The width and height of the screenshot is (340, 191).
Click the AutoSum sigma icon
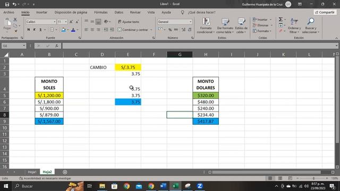[280, 20]
